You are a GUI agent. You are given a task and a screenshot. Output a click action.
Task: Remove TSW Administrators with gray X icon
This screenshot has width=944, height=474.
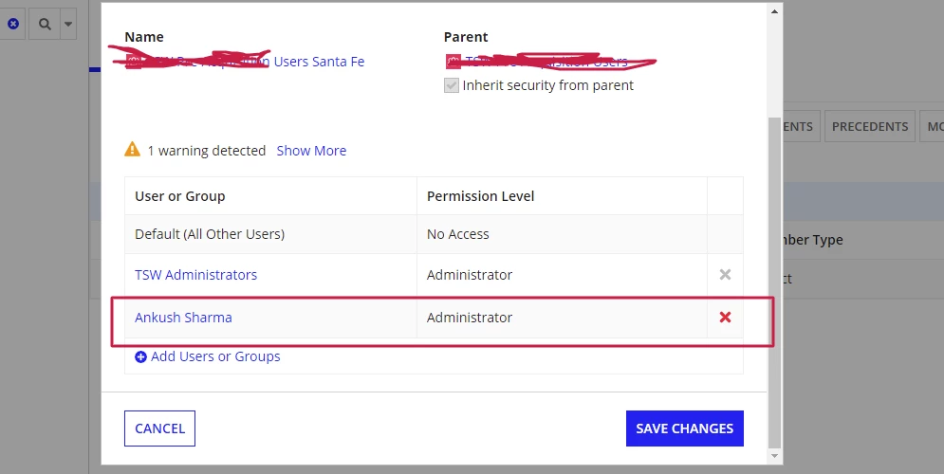coord(725,274)
